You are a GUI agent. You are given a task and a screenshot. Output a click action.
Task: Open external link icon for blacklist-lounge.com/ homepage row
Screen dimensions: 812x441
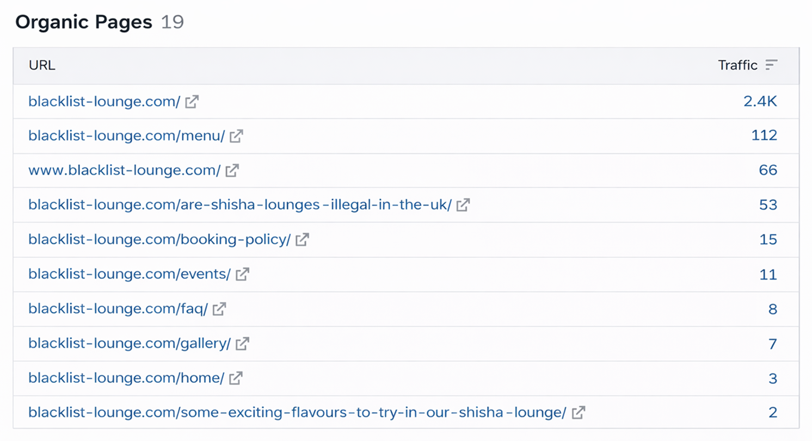(192, 102)
